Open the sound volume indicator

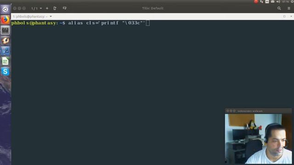[x=278, y=2]
